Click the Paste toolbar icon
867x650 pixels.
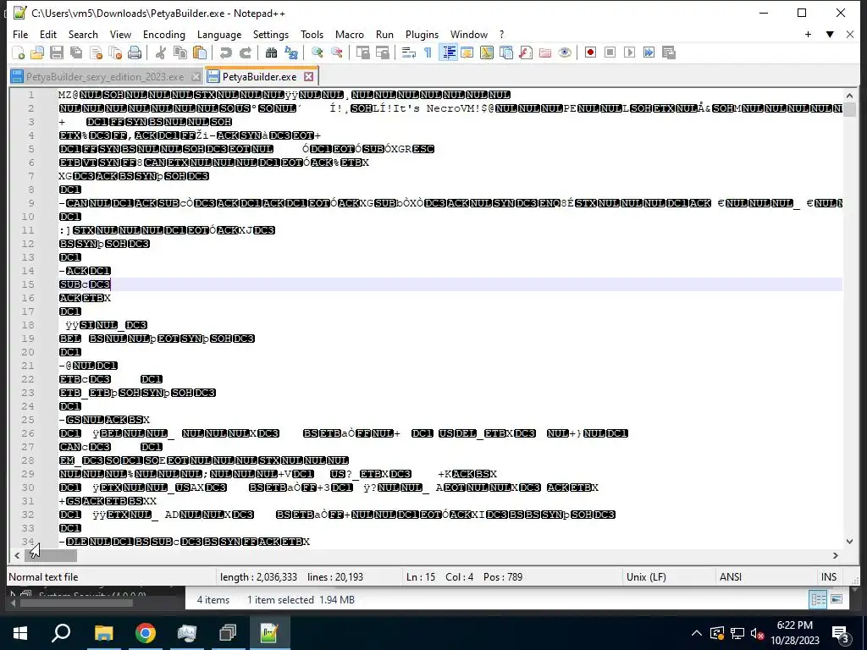click(200, 52)
